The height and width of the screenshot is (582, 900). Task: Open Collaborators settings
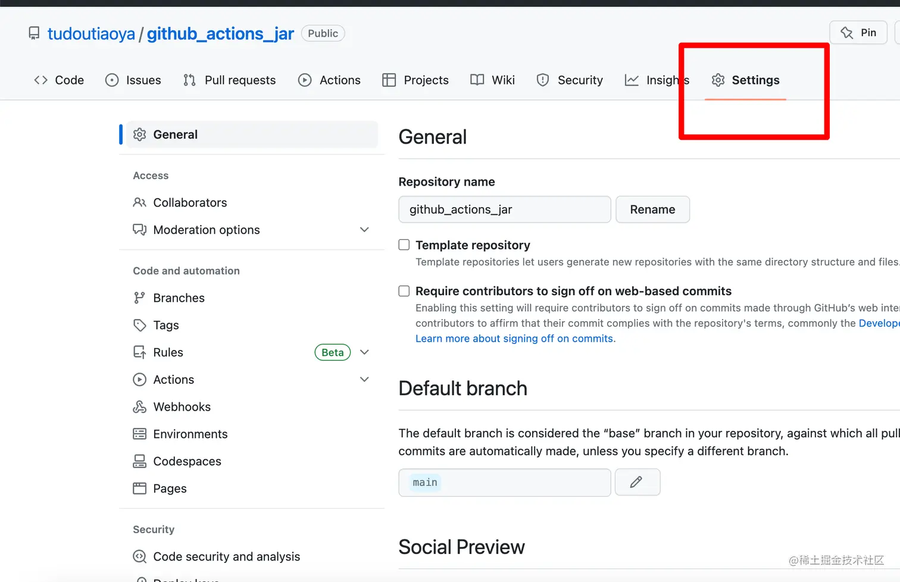pos(252,202)
